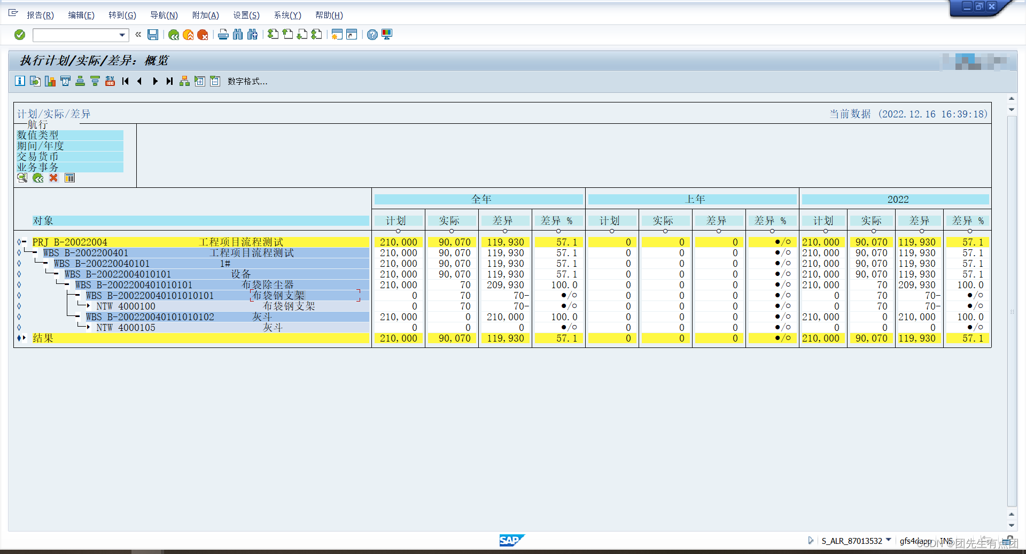Screen dimensions: 1026x554
Task: Open the 报告(R) menu
Action: pyautogui.click(x=41, y=15)
